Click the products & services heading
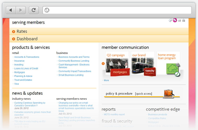Screen dimensions: 198x130 coord(31,48)
